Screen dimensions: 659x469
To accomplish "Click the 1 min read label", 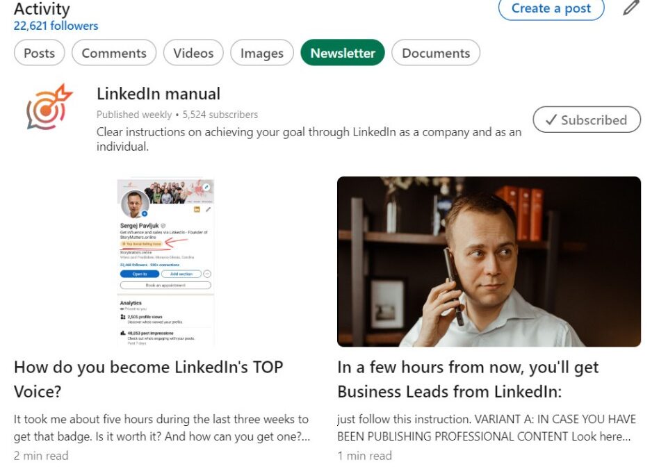I will [364, 455].
